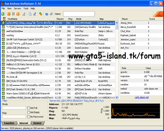This screenshot has width=164, height=131.
Task: Select the 'gravity' rule row
Action: (x=142, y=72)
